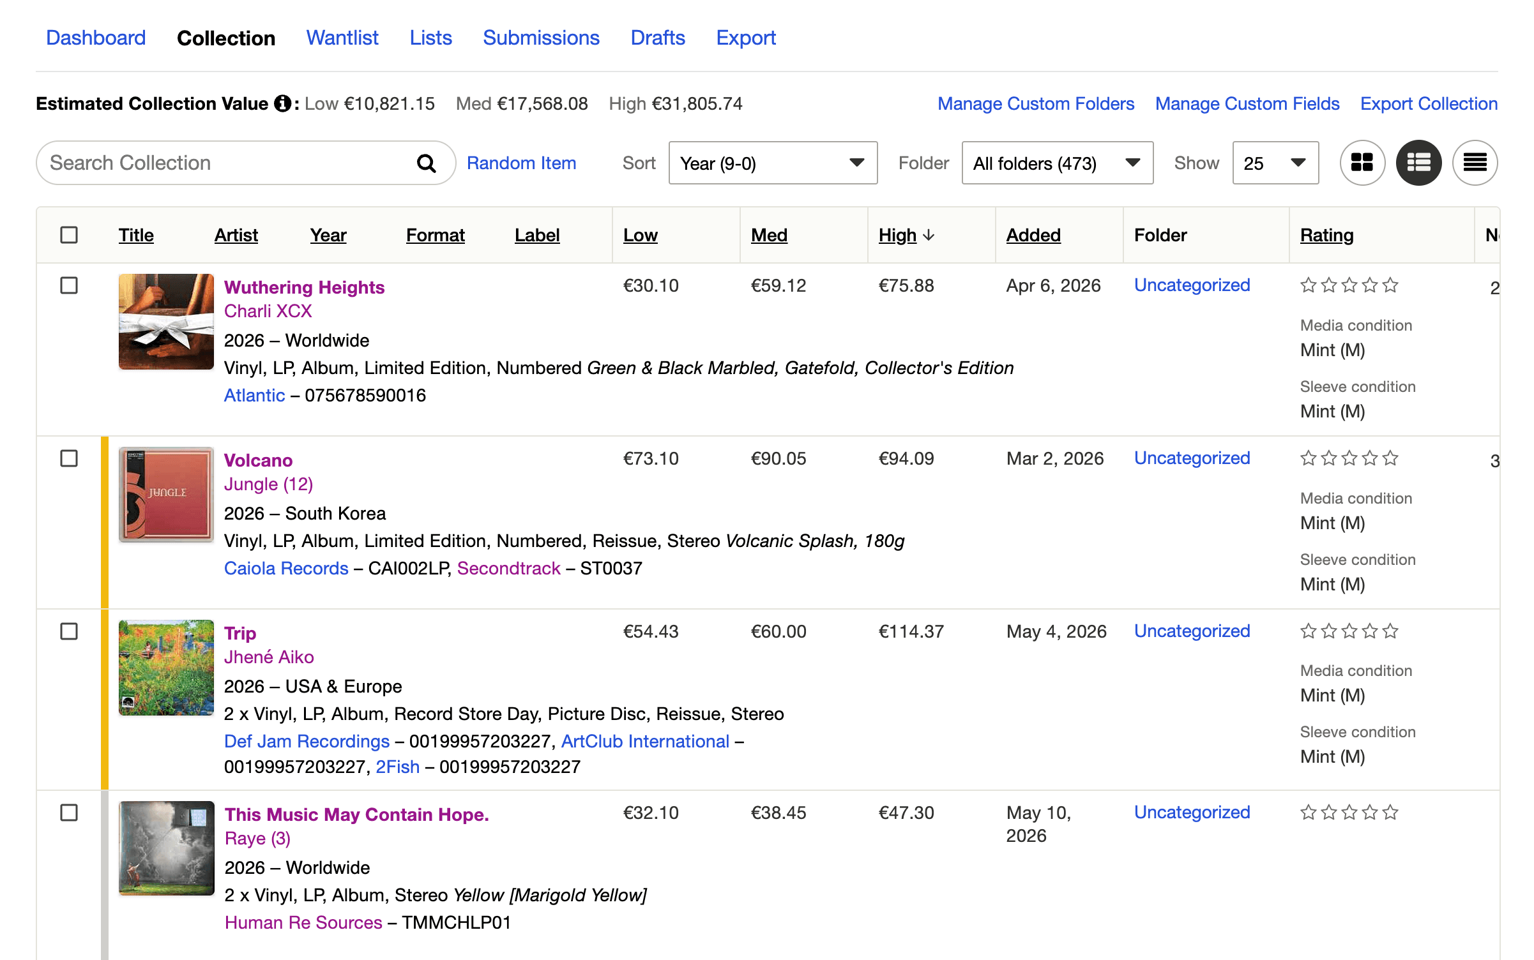The width and height of the screenshot is (1534, 960).
Task: Open the Submissions tab
Action: click(x=541, y=38)
